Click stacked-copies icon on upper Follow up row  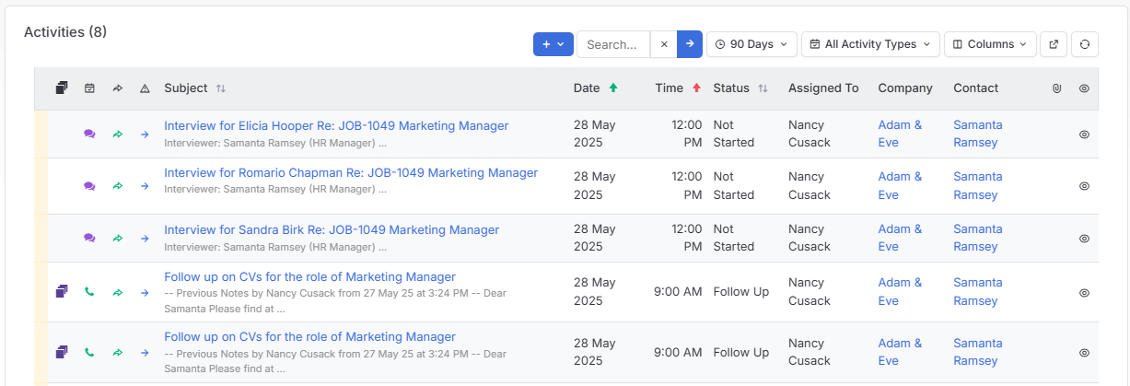(62, 292)
